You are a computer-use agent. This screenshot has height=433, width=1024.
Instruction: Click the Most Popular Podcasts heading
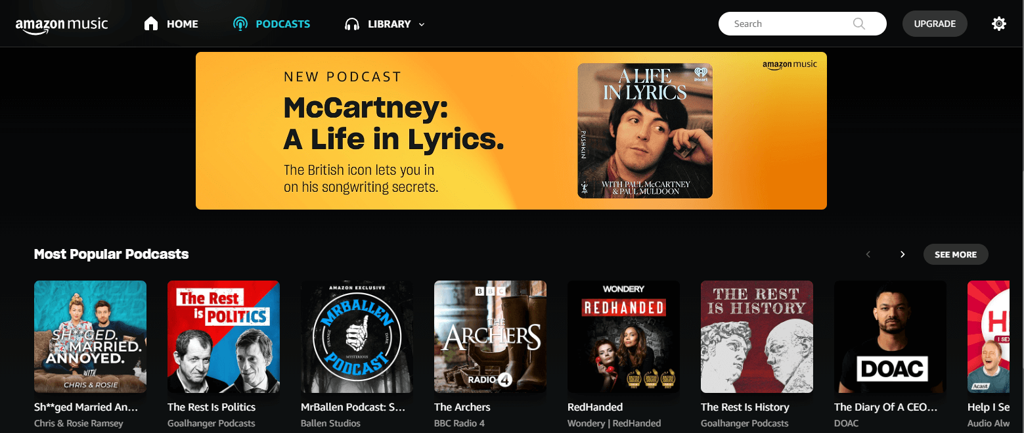click(x=111, y=254)
